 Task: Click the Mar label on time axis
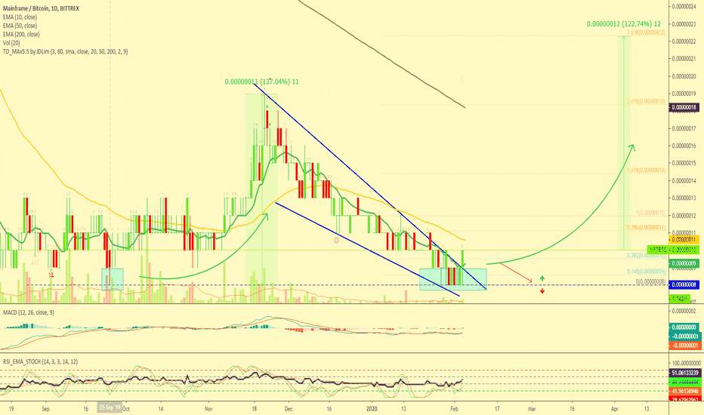click(x=532, y=409)
